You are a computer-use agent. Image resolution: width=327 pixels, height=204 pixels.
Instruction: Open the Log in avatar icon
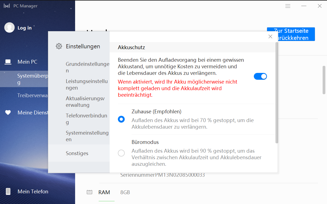9,27
